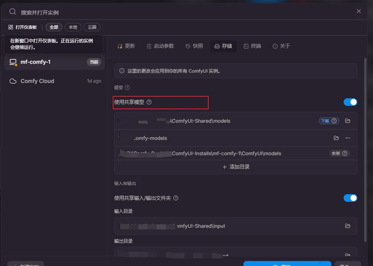Switch to the 更新 tab
373x266 pixels.
tap(126, 46)
